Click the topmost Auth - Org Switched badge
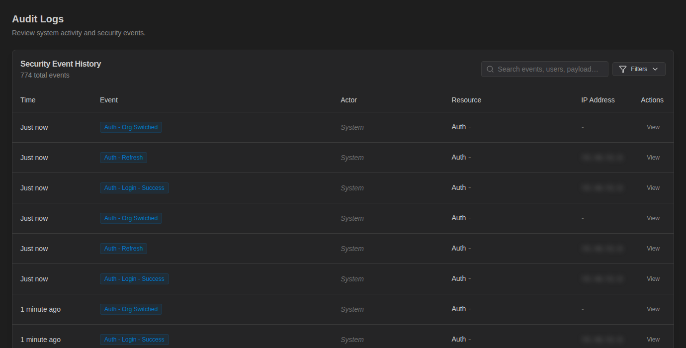The width and height of the screenshot is (686, 348). click(131, 127)
